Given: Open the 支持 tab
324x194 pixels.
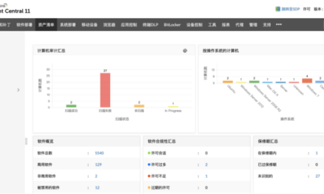Looking at the screenshot, I should tap(267, 25).
